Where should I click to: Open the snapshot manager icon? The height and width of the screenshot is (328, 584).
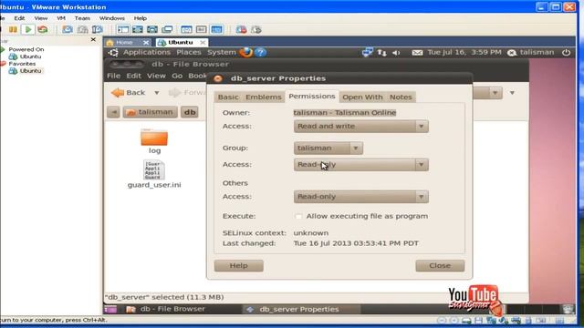coord(98,29)
